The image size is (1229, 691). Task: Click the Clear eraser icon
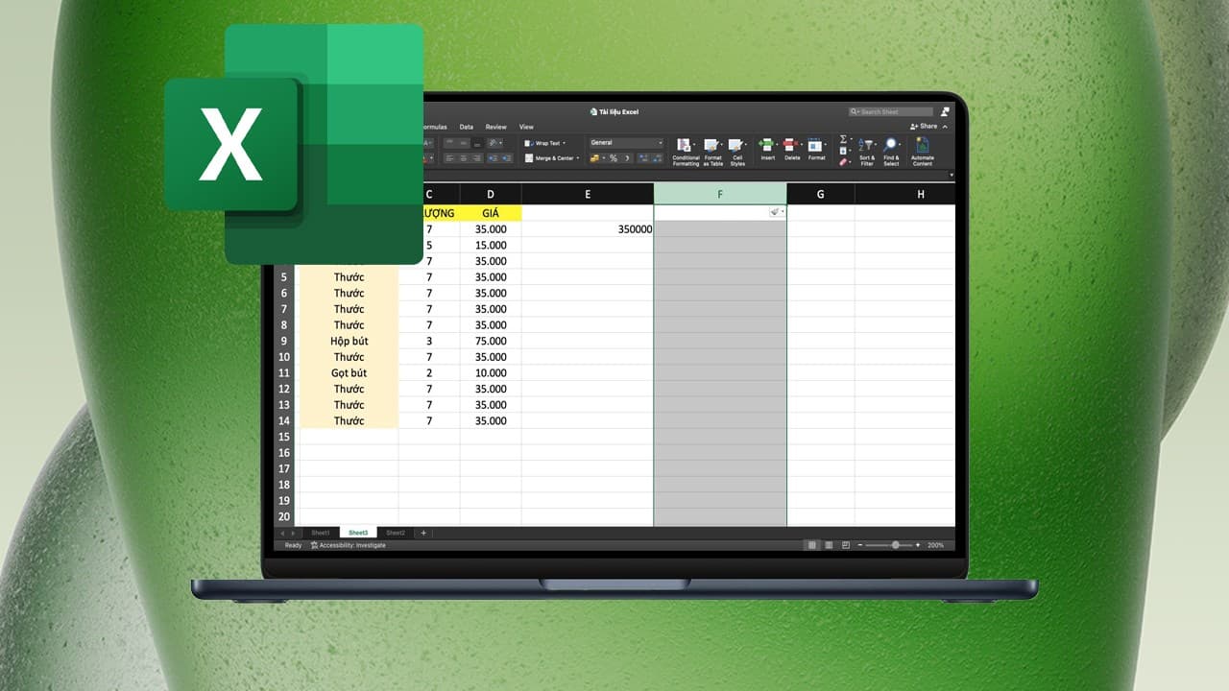843,162
